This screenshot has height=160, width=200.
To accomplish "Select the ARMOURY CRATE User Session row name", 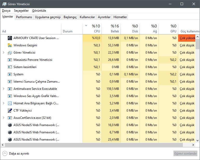I will click(36, 38).
